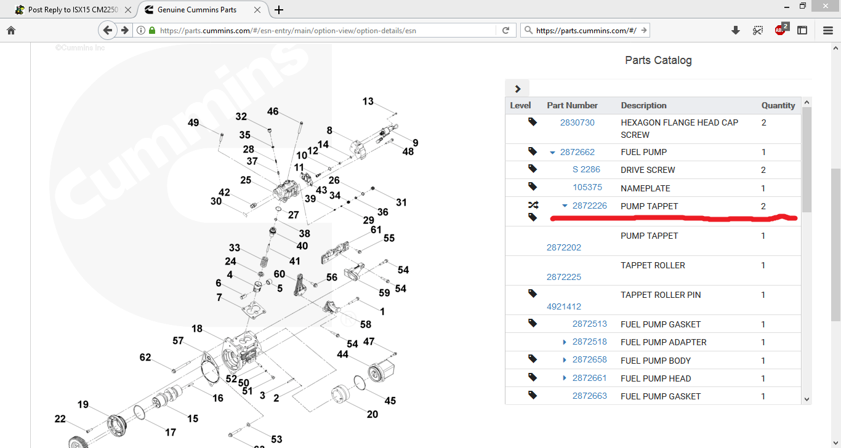The image size is (841, 448).
Task: Select the Genuine Cummins Parts tab
Action: 197,10
